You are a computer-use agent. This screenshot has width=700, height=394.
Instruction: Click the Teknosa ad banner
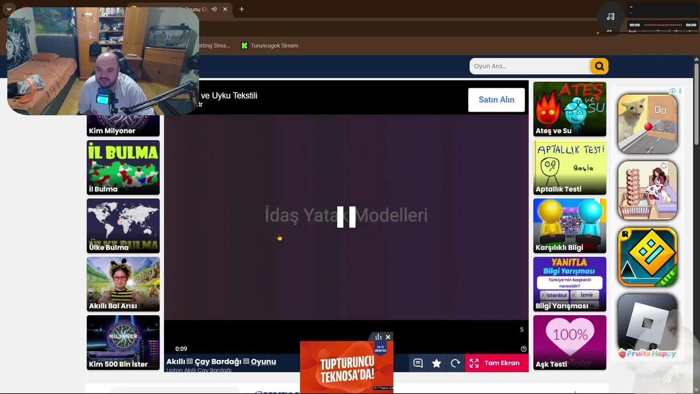tap(346, 367)
